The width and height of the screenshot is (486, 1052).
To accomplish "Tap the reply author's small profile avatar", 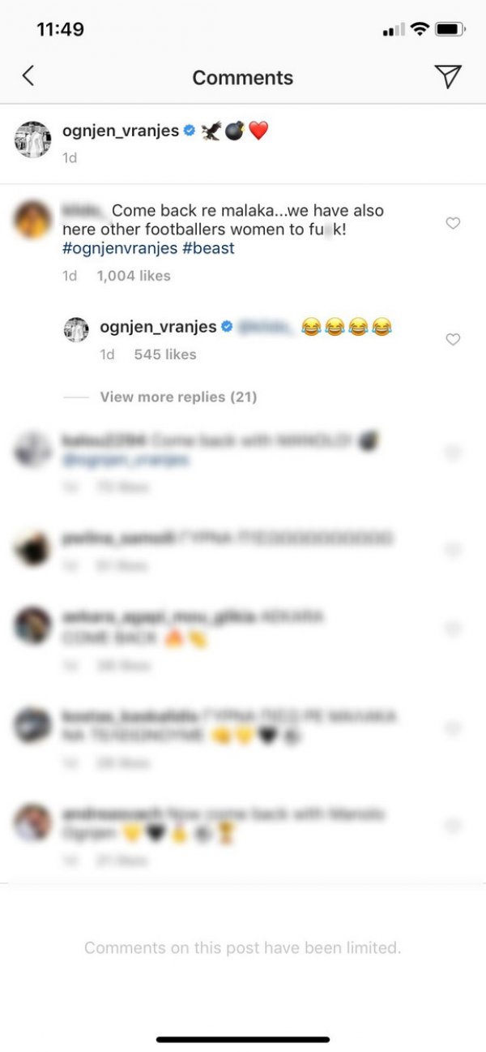I will [76, 329].
